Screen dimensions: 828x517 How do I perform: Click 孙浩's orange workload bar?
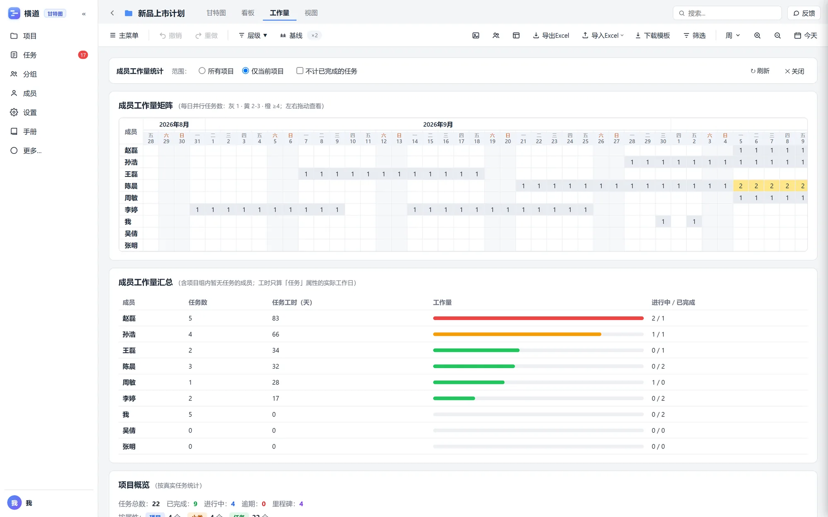pos(517,334)
